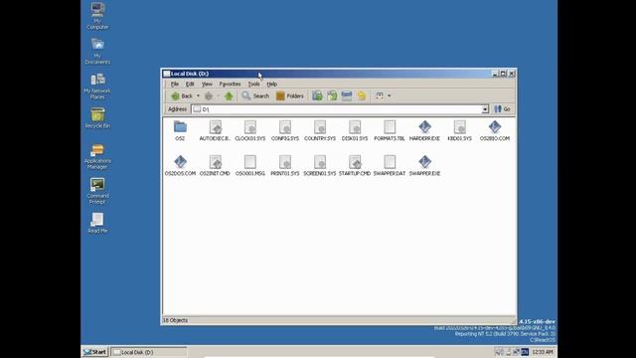The height and width of the screenshot is (358, 636).
Task: Open the Tools menu
Action: (x=254, y=84)
